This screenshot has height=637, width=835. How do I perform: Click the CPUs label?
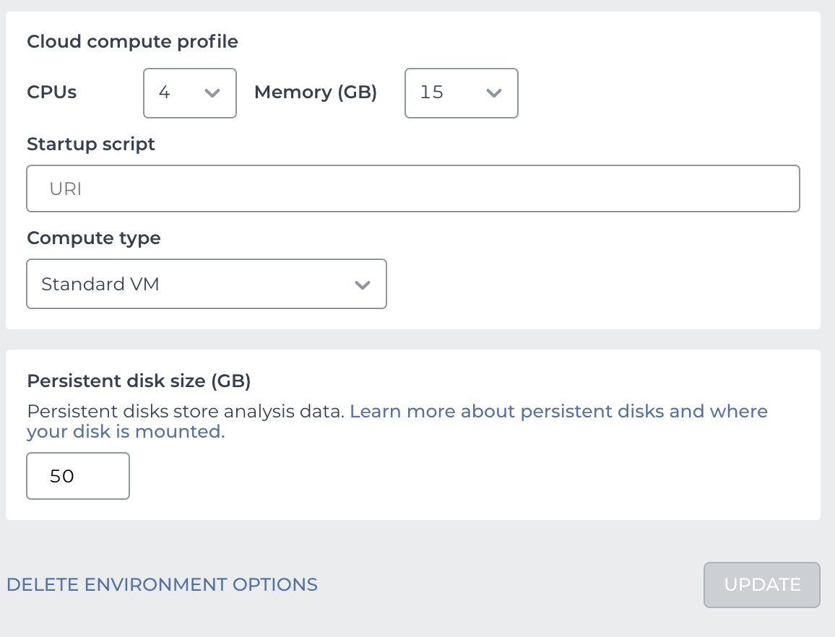52,92
